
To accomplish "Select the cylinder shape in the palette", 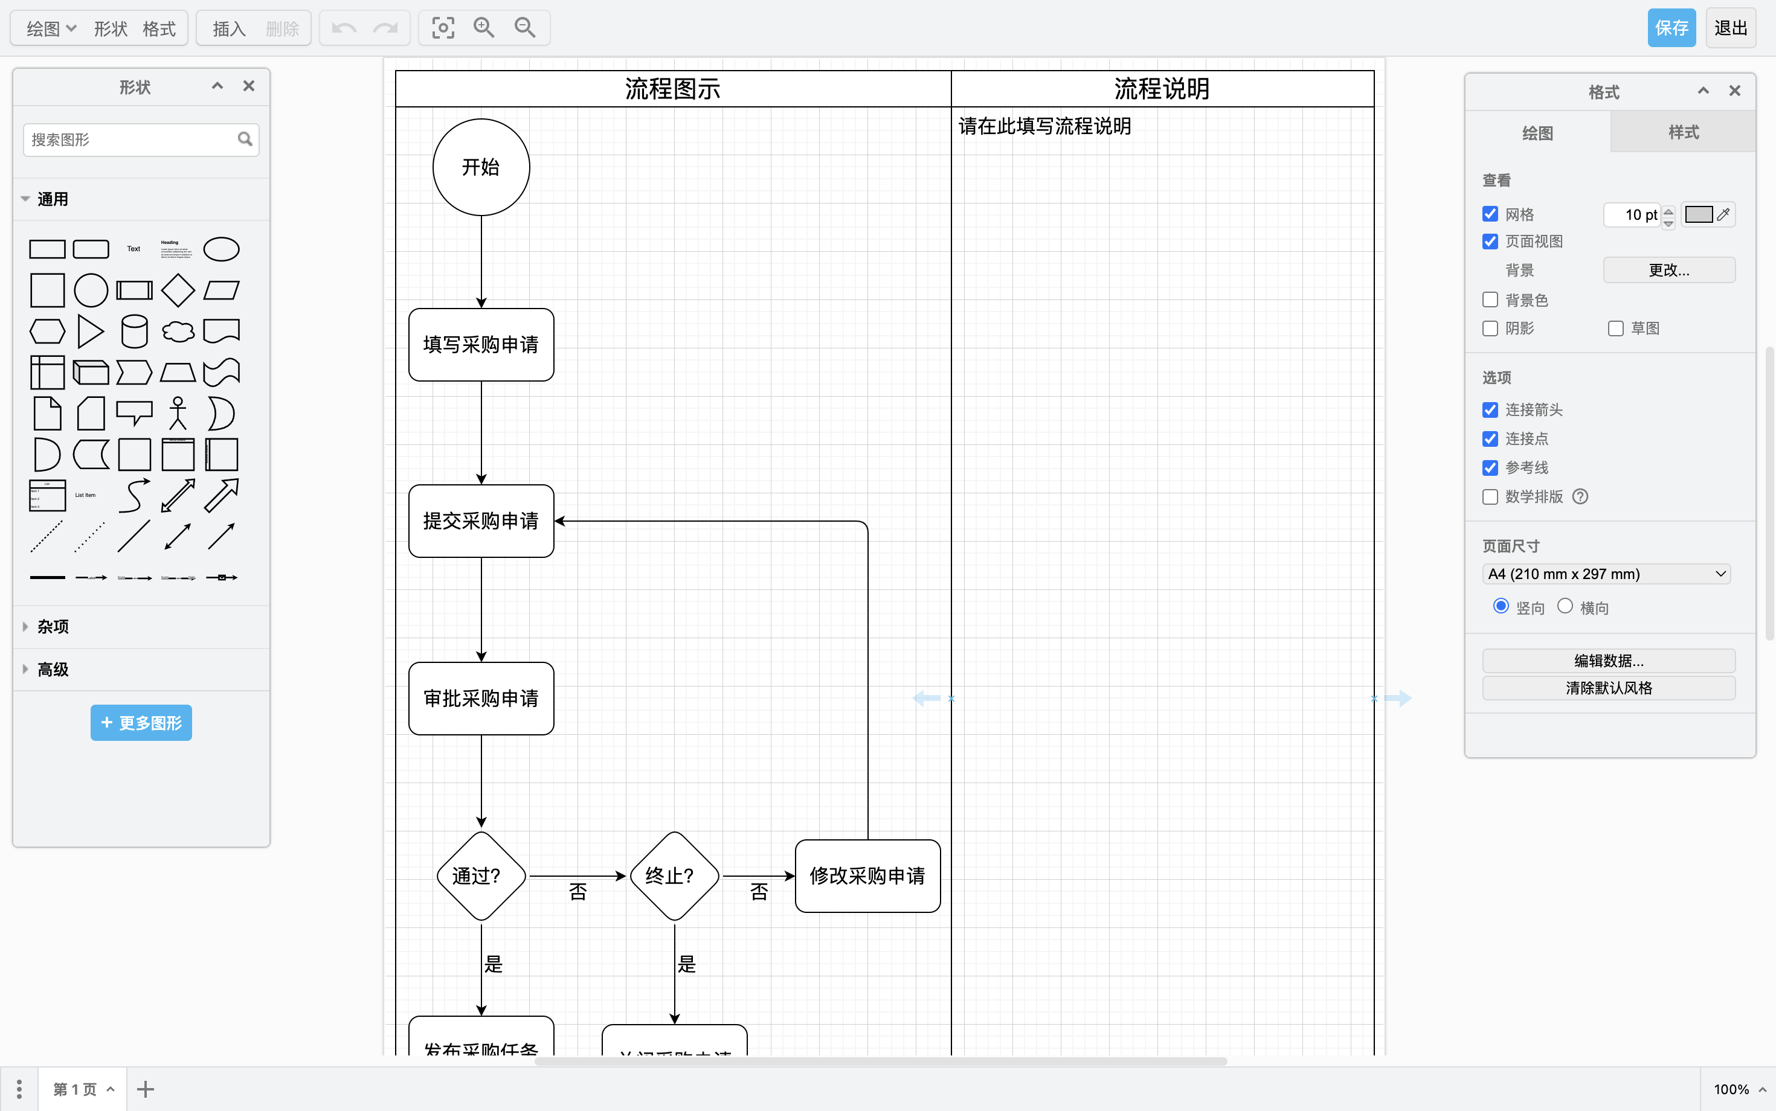I will pyautogui.click(x=134, y=331).
